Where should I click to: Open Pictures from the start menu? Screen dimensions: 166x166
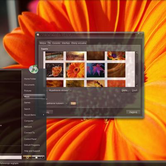[x=28, y=90]
